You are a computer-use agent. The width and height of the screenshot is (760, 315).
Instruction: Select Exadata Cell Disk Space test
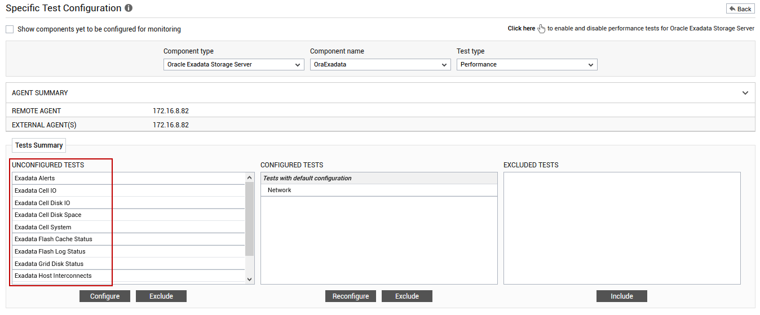(129, 215)
